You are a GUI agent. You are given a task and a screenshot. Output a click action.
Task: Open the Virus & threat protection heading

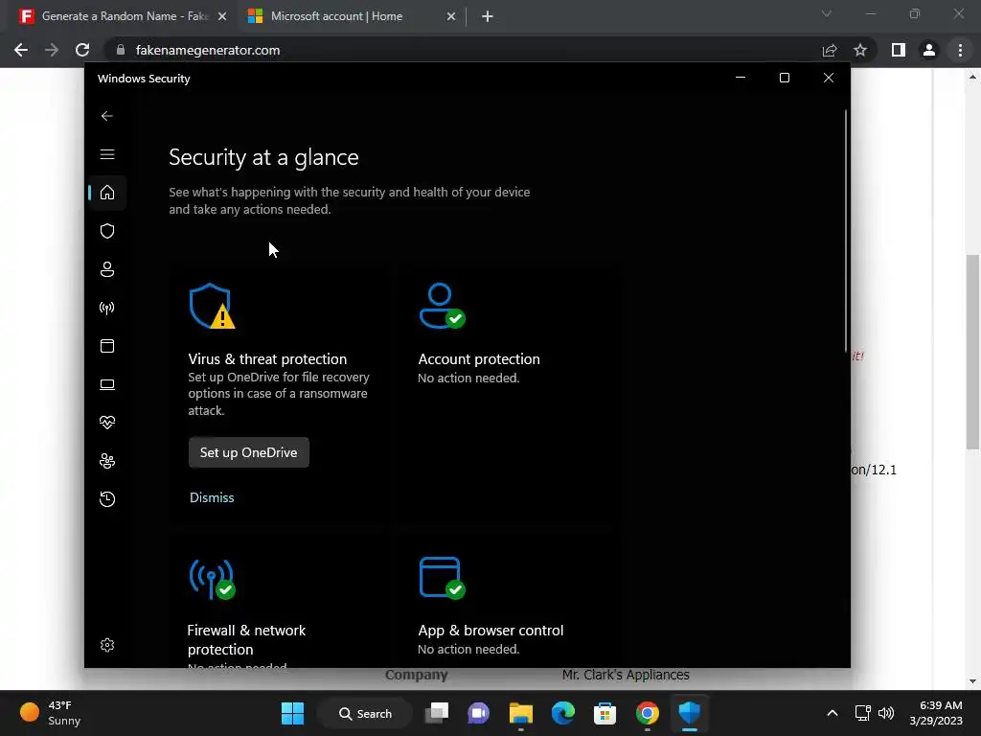coord(267,359)
